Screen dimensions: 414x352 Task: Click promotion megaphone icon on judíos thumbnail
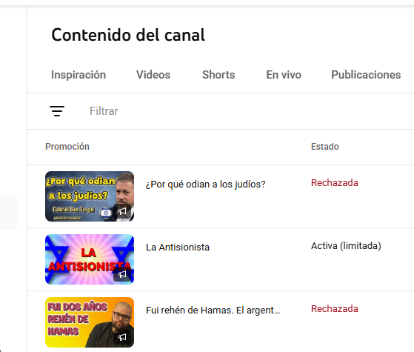pos(122,211)
